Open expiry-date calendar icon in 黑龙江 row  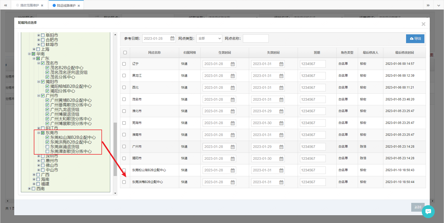coord(281,76)
